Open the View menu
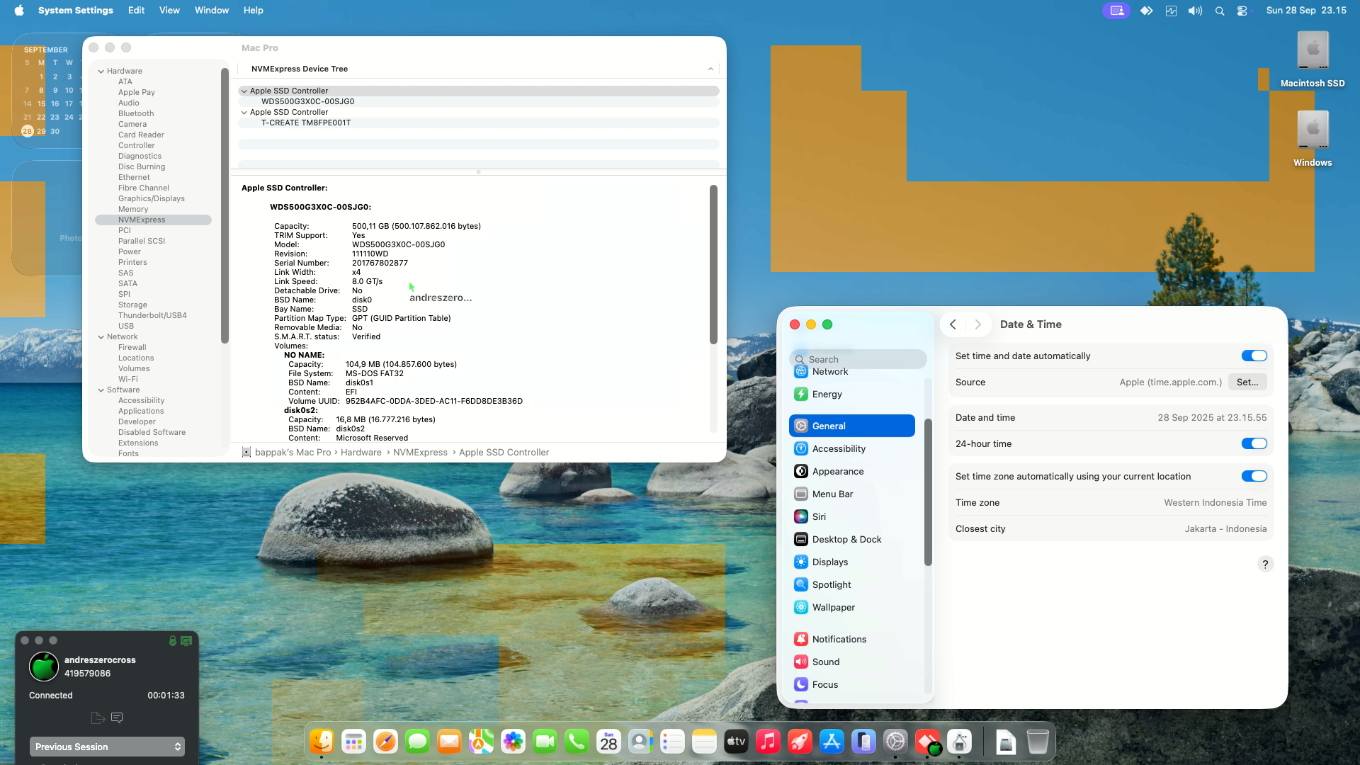This screenshot has height=765, width=1360. [x=169, y=10]
